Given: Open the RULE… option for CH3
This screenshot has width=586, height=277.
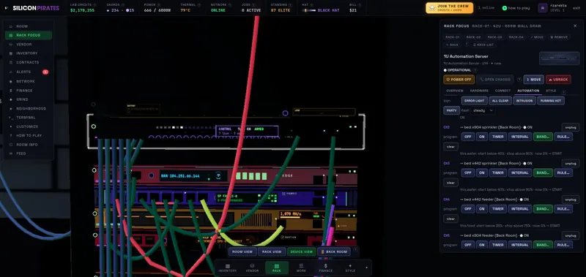Looking at the screenshot, I should pyautogui.click(x=563, y=173).
